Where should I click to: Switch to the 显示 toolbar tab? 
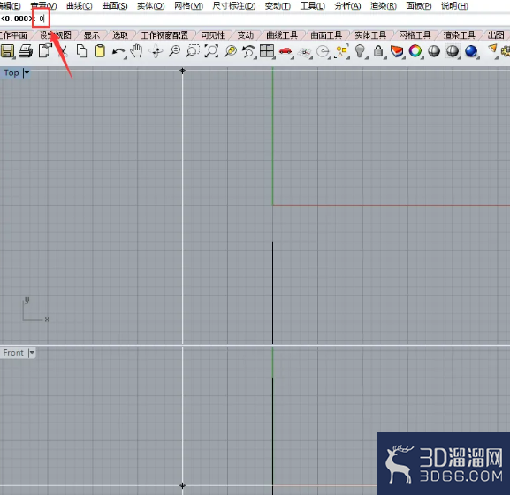coord(92,35)
